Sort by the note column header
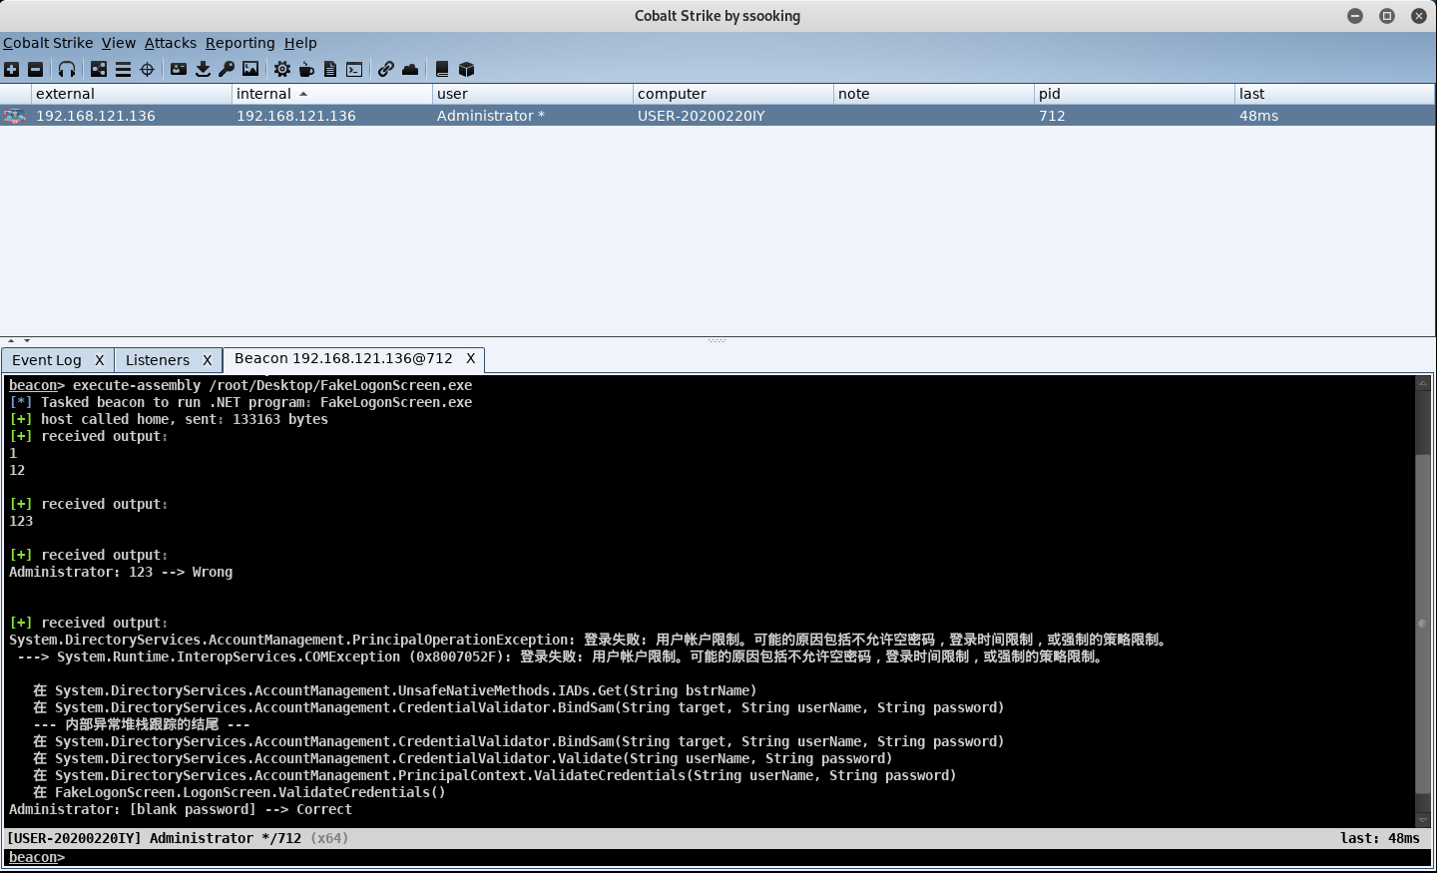 click(x=933, y=94)
